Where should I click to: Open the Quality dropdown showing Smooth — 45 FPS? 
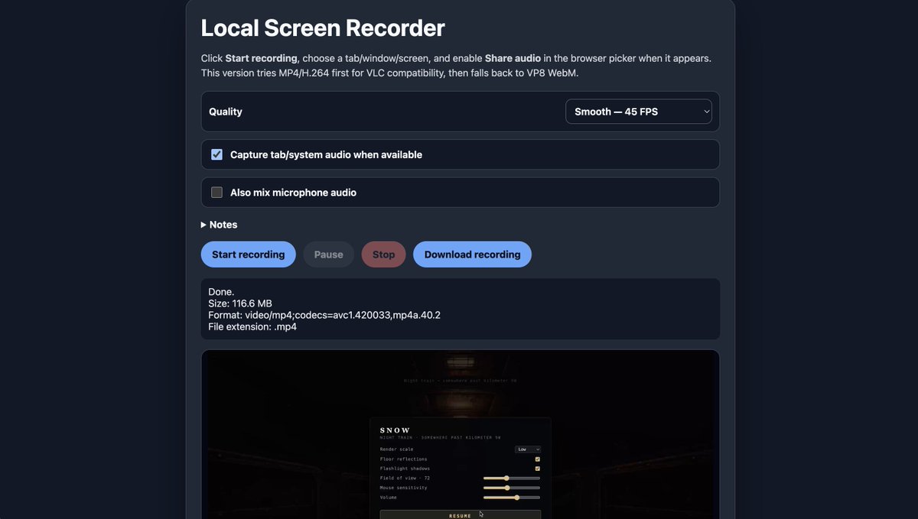(639, 112)
